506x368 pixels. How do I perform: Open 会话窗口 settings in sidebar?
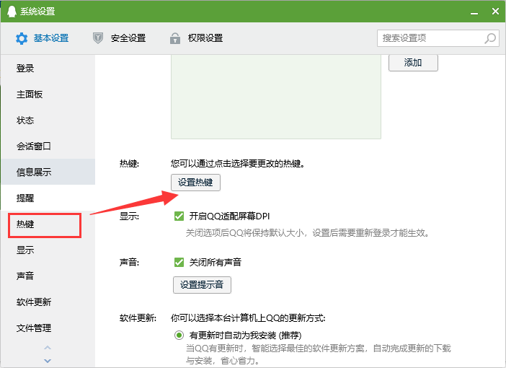coord(34,146)
